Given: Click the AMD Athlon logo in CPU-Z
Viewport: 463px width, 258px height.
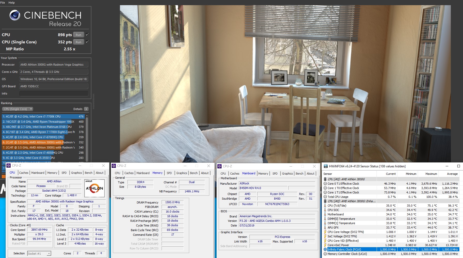Looking at the screenshot, I should [95, 188].
